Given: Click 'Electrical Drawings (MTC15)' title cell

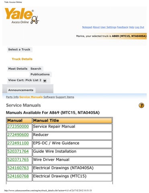Looking at the screenshot, I should [x=72, y=177].
